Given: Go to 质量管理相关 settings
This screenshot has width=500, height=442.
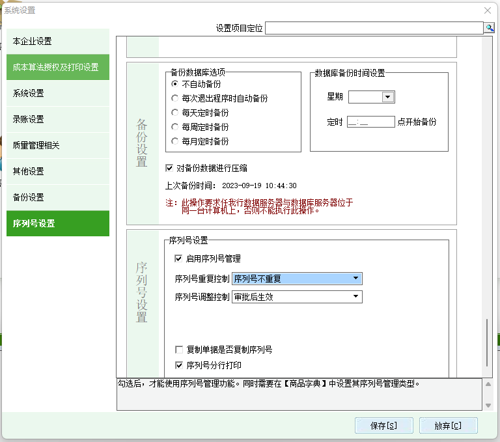Looking at the screenshot, I should click(x=57, y=145).
